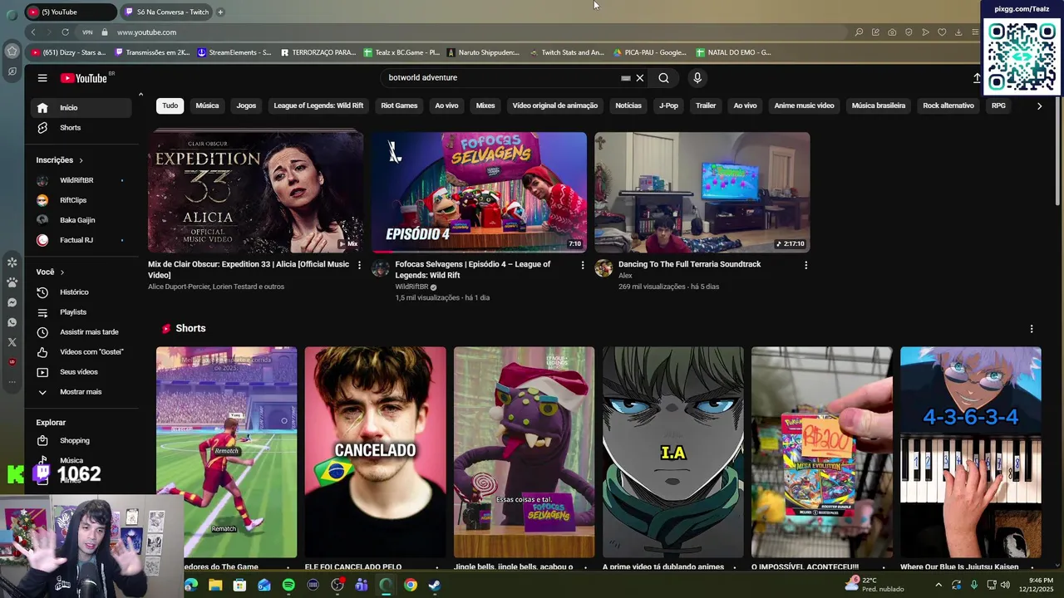Go back in the browser

[x=33, y=32]
